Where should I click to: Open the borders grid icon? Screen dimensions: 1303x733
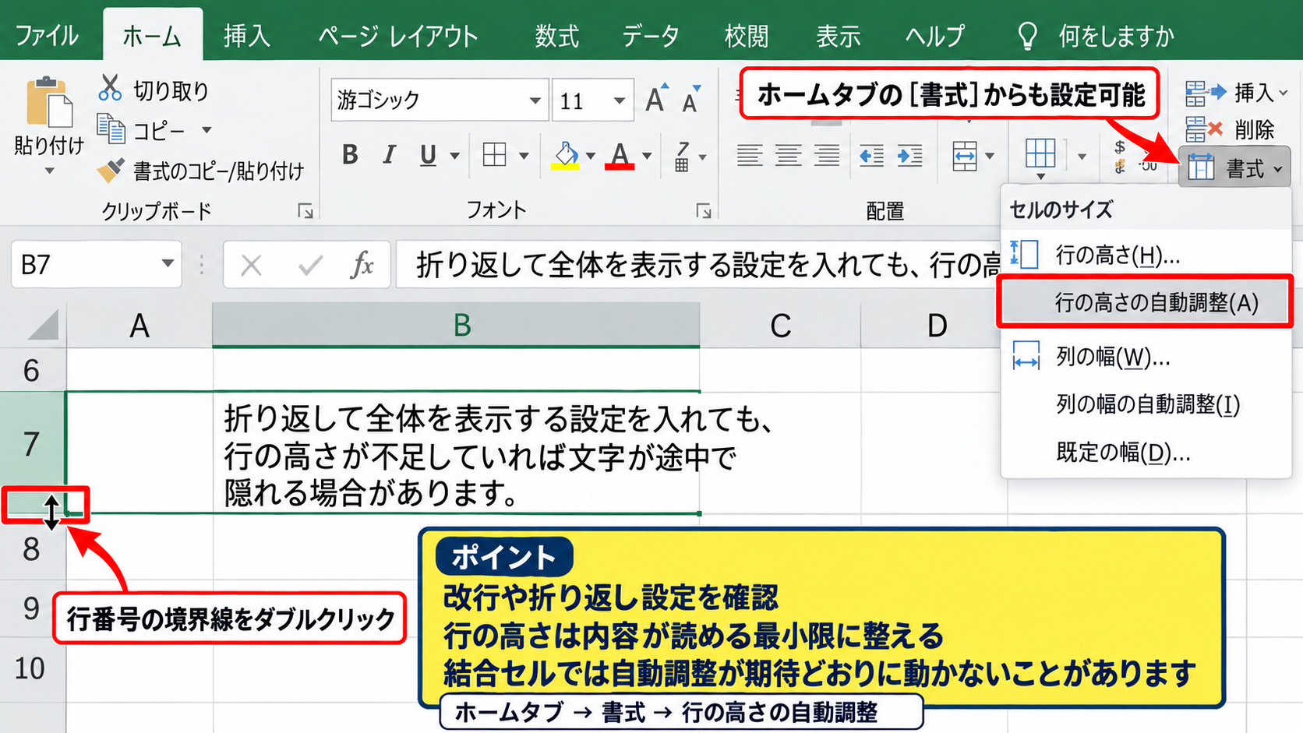[x=494, y=155]
